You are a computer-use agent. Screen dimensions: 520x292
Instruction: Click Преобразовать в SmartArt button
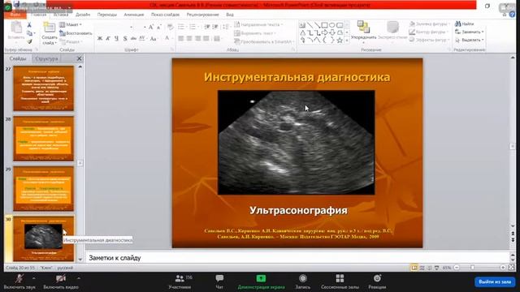264,41
